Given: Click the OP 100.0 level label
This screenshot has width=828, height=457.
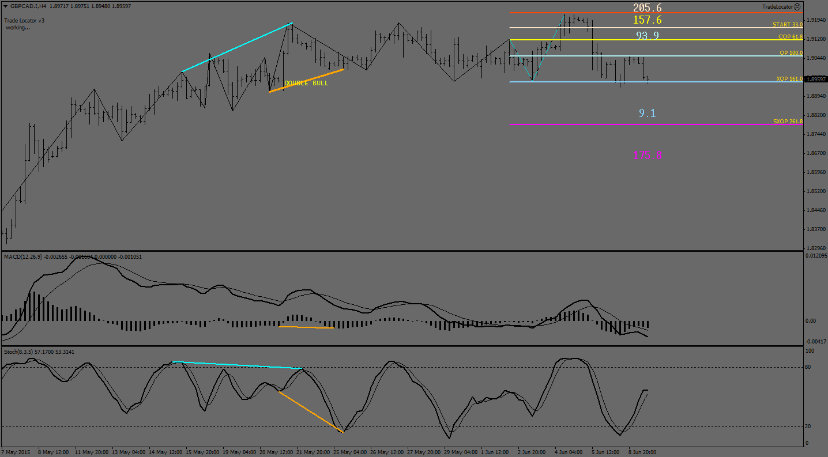Looking at the screenshot, I should (x=791, y=53).
